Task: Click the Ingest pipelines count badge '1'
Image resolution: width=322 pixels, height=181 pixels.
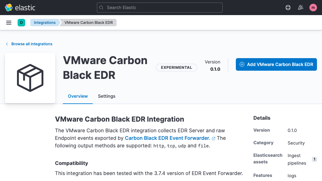Action: (314, 159)
